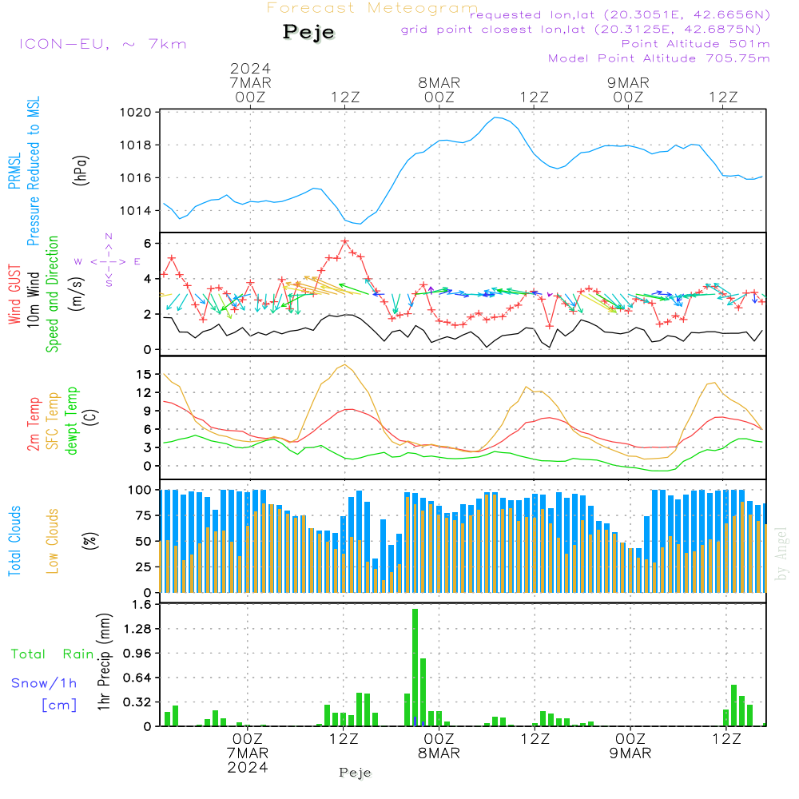
Task: Click the '9MAR' date above the pressure chart
Action: point(628,82)
